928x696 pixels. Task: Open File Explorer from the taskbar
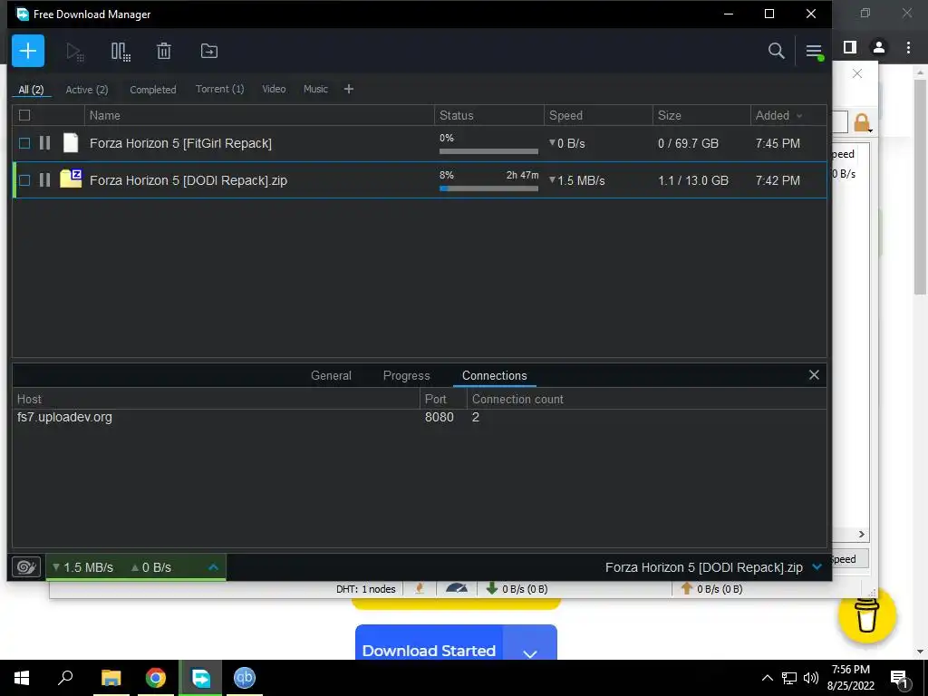111,678
